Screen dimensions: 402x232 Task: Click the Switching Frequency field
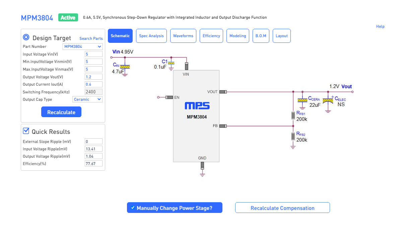(x=93, y=92)
